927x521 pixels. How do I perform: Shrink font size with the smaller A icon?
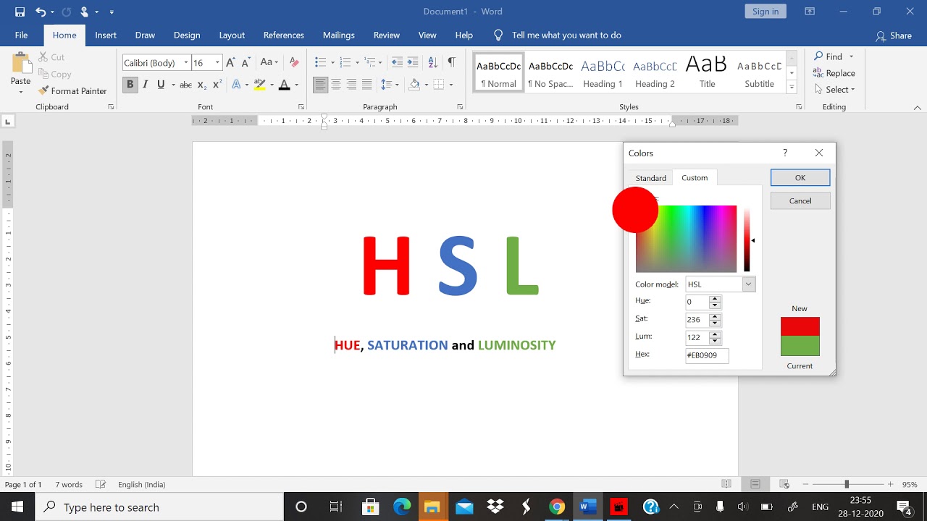click(245, 62)
